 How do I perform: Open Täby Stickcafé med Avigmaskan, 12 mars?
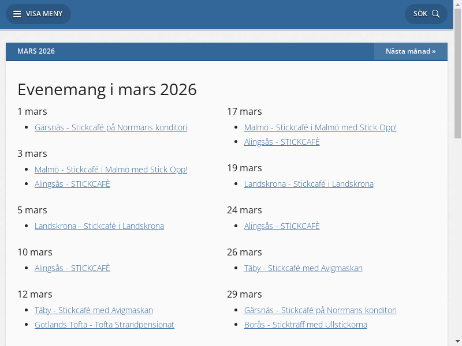coord(94,310)
